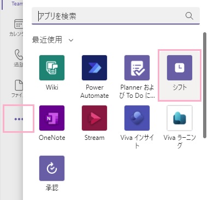This screenshot has width=208, height=200.
Task: Open the シフト (Shifts) app
Action: pyautogui.click(x=180, y=68)
